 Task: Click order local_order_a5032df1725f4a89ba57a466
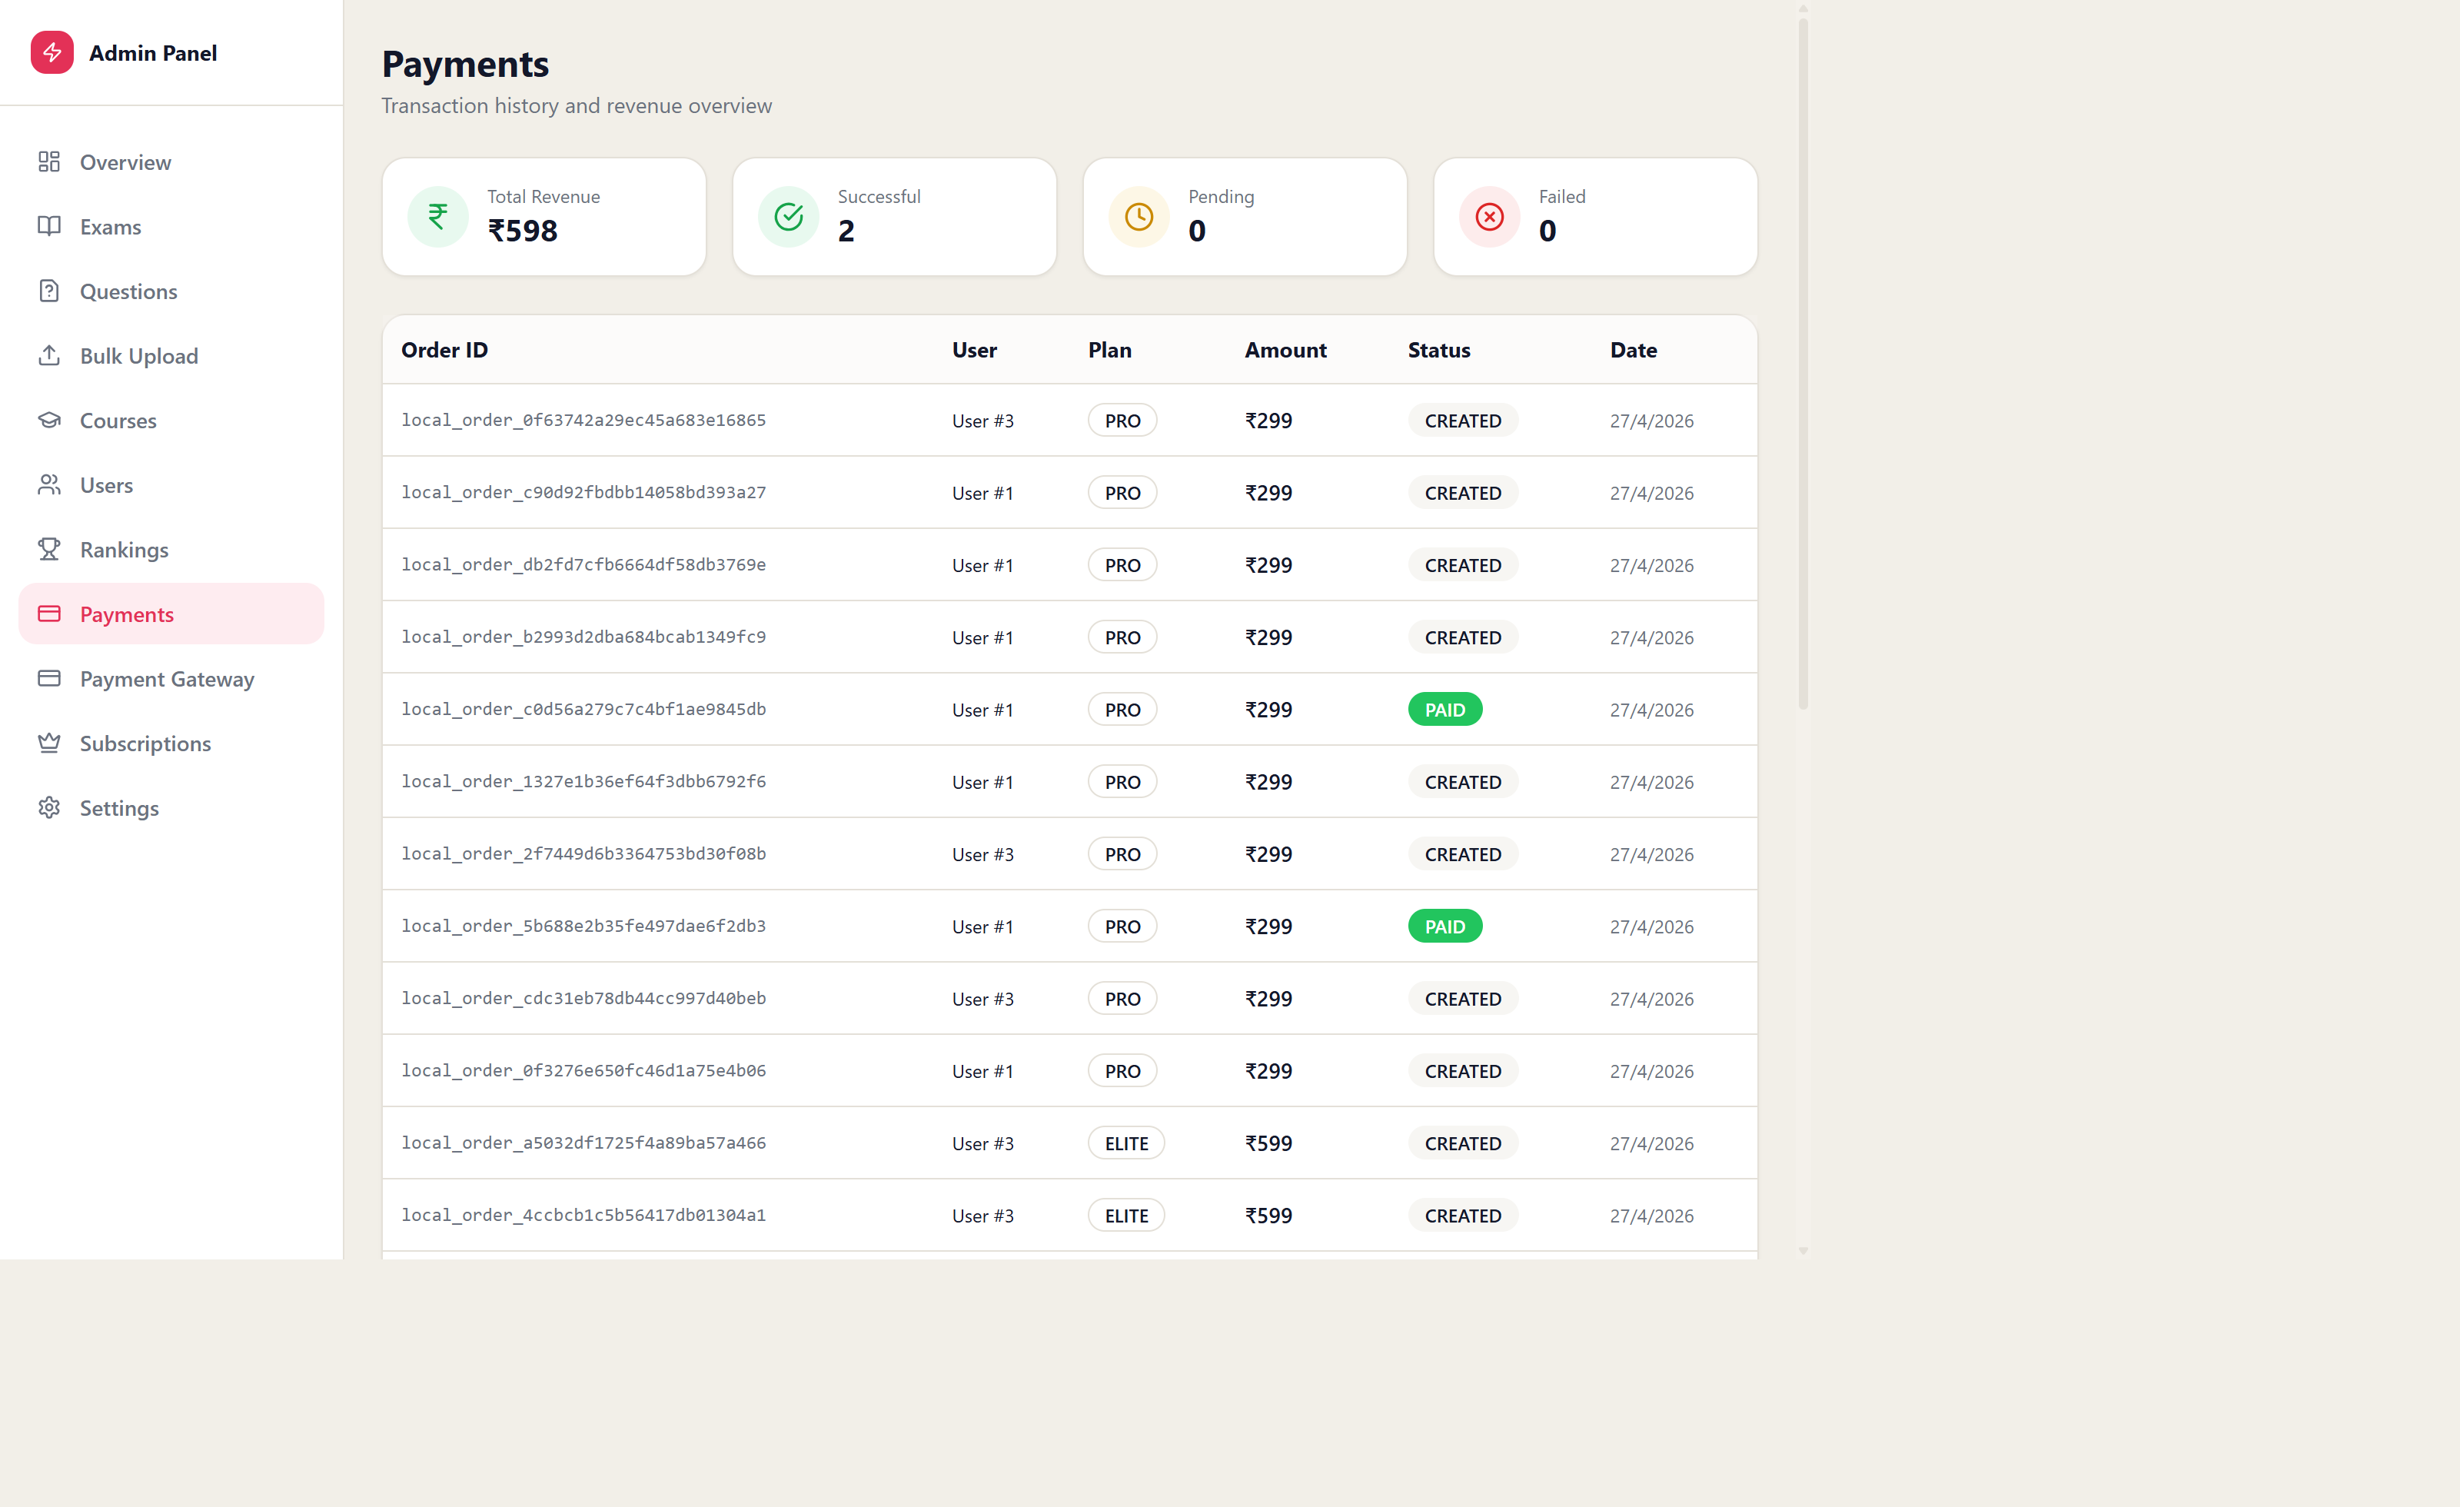[583, 1143]
